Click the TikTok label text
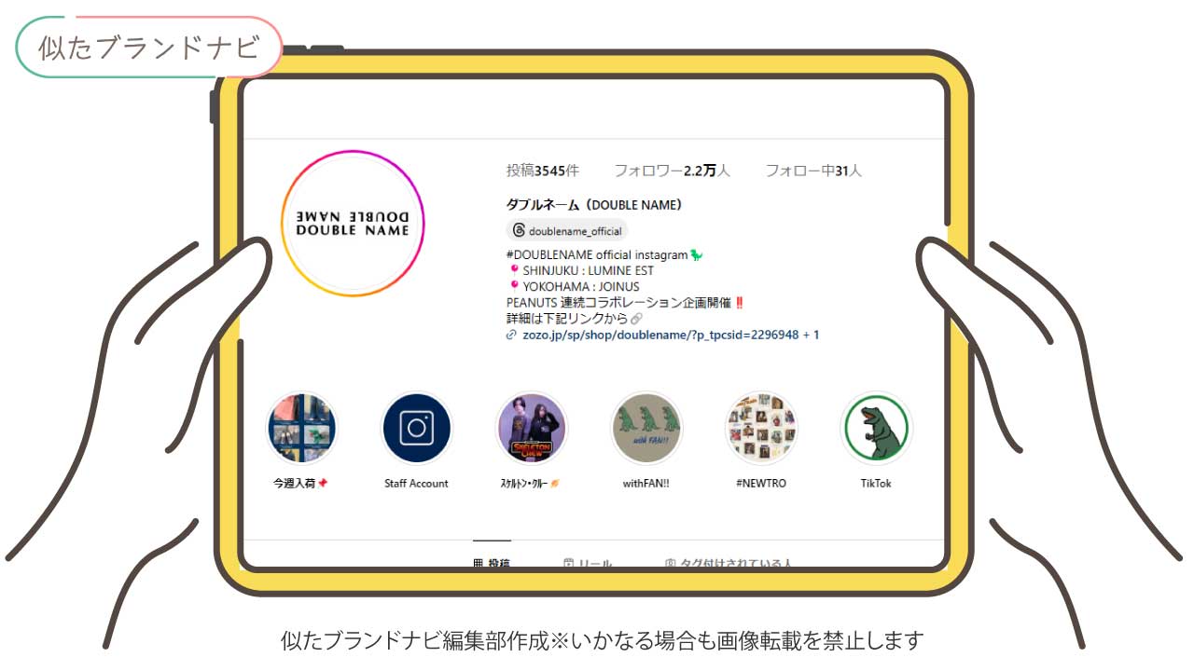 [876, 484]
